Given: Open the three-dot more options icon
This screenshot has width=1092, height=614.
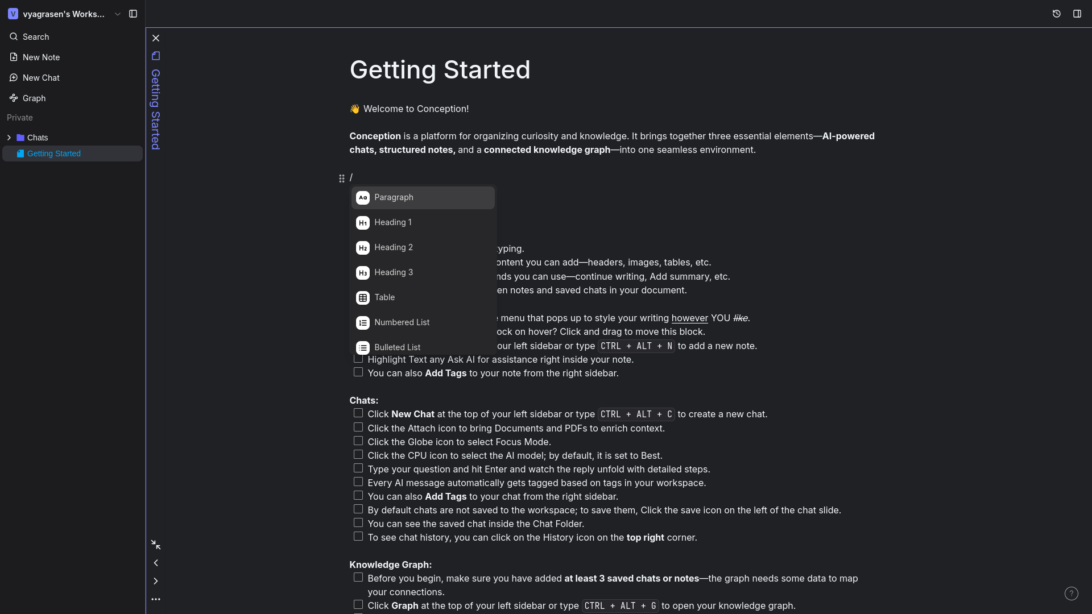Looking at the screenshot, I should pyautogui.click(x=156, y=599).
